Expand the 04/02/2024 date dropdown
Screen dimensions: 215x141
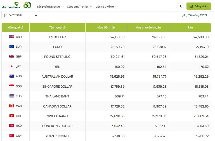36,15
